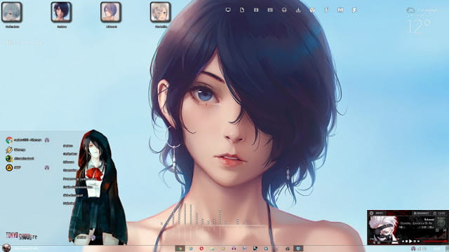Play the track in the music player

[410, 241]
